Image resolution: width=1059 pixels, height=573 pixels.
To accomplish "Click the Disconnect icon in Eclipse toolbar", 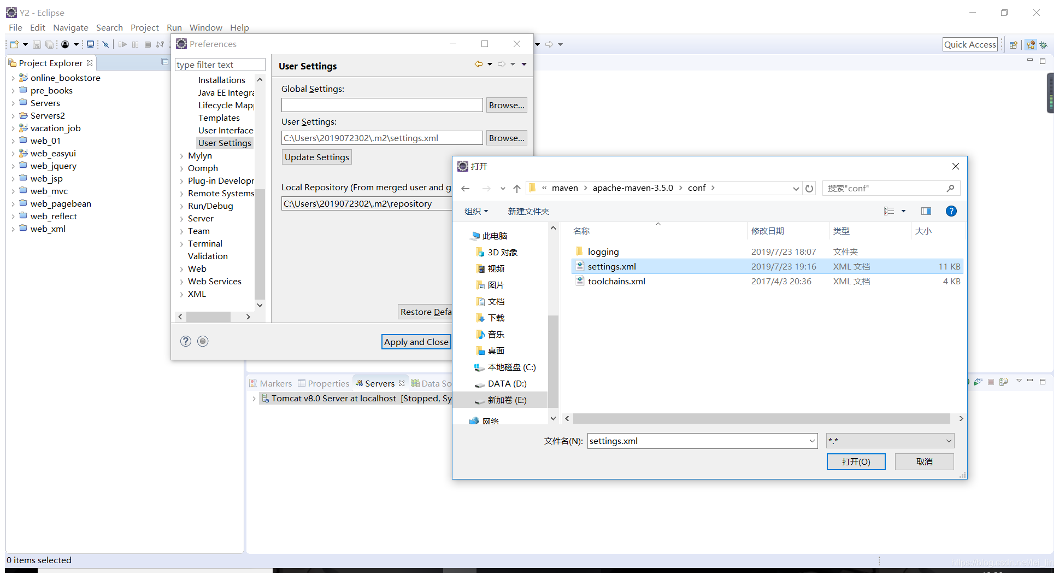I will (x=160, y=44).
